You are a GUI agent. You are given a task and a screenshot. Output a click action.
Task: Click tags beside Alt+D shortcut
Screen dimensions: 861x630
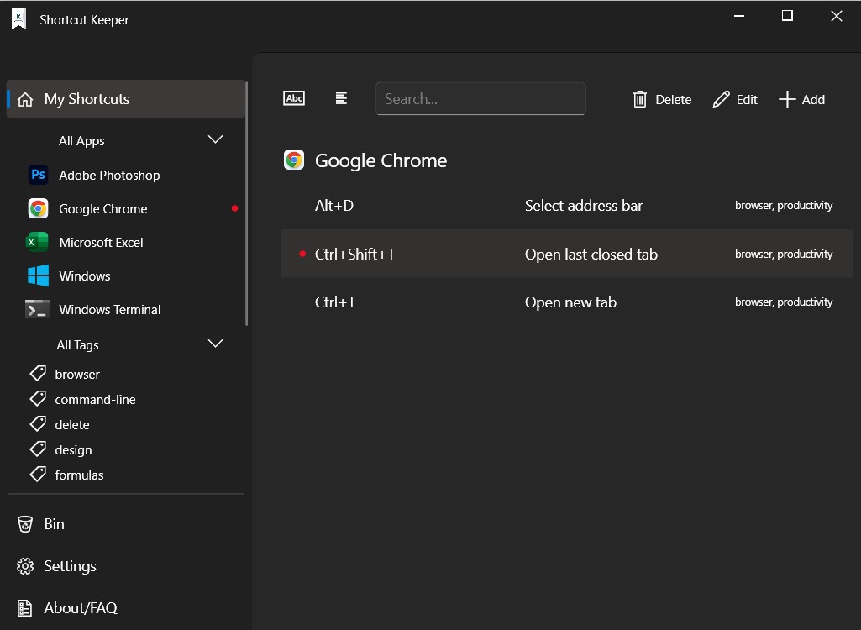pyautogui.click(x=784, y=206)
